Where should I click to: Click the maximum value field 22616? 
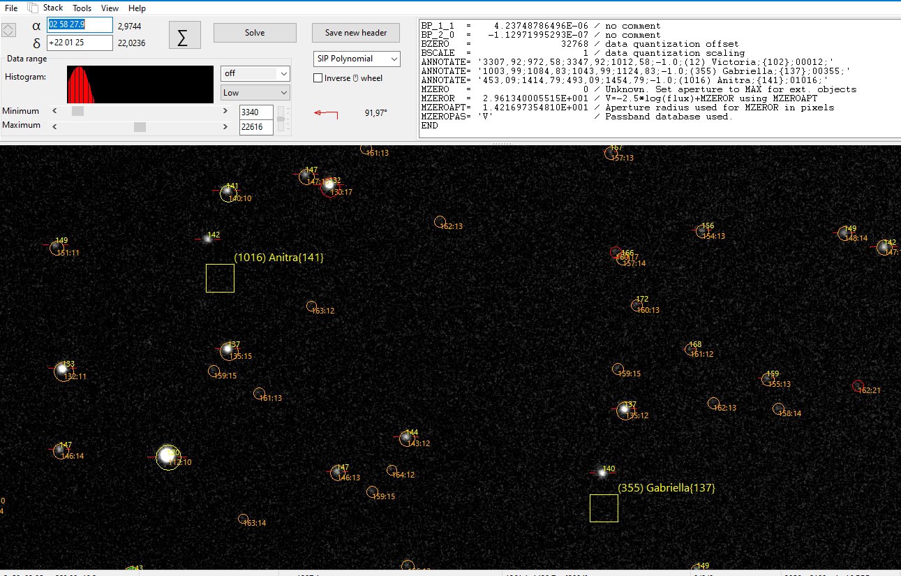tap(255, 127)
